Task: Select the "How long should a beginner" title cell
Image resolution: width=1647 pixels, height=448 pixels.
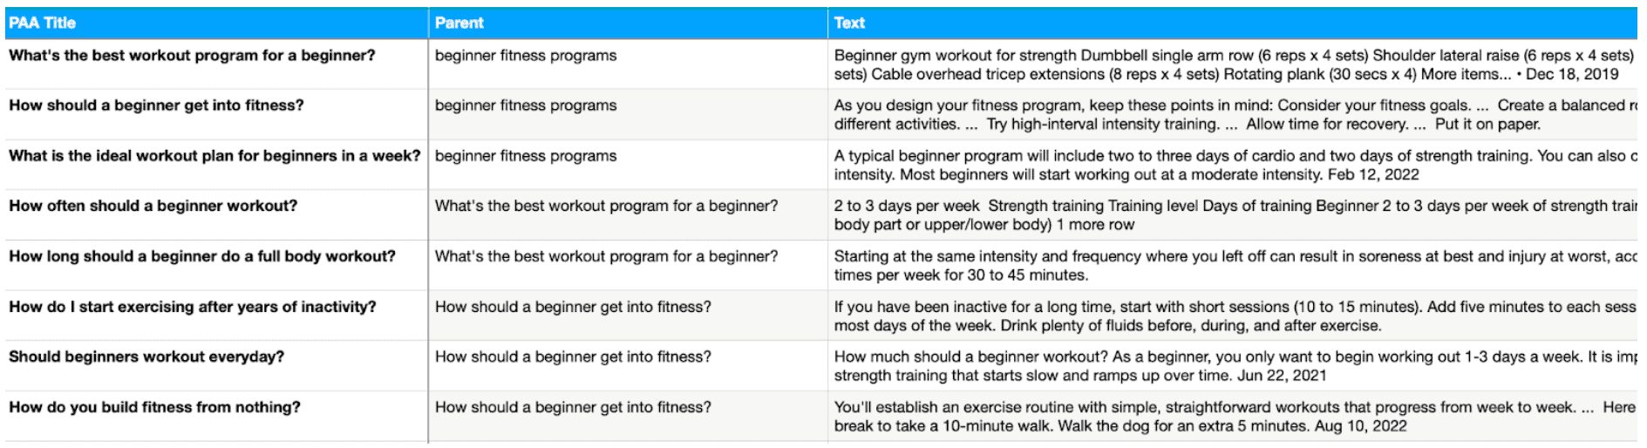Action: (202, 257)
